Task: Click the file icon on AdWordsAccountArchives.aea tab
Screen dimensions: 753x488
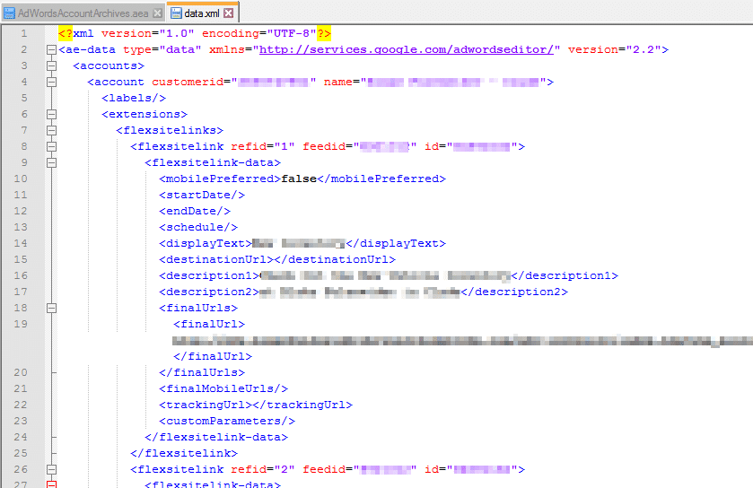Action: [9, 13]
